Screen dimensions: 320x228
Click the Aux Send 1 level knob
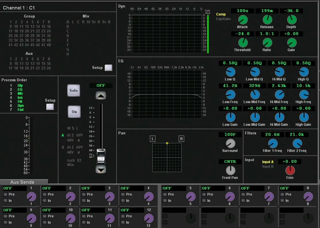pyautogui.click(x=31, y=197)
